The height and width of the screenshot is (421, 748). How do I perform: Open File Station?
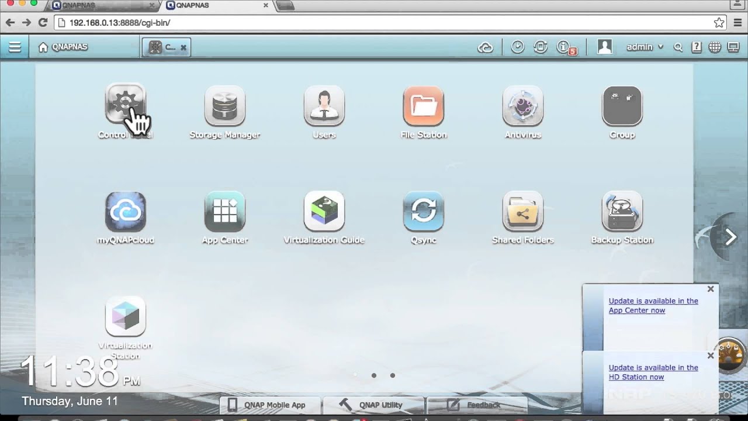coord(424,105)
